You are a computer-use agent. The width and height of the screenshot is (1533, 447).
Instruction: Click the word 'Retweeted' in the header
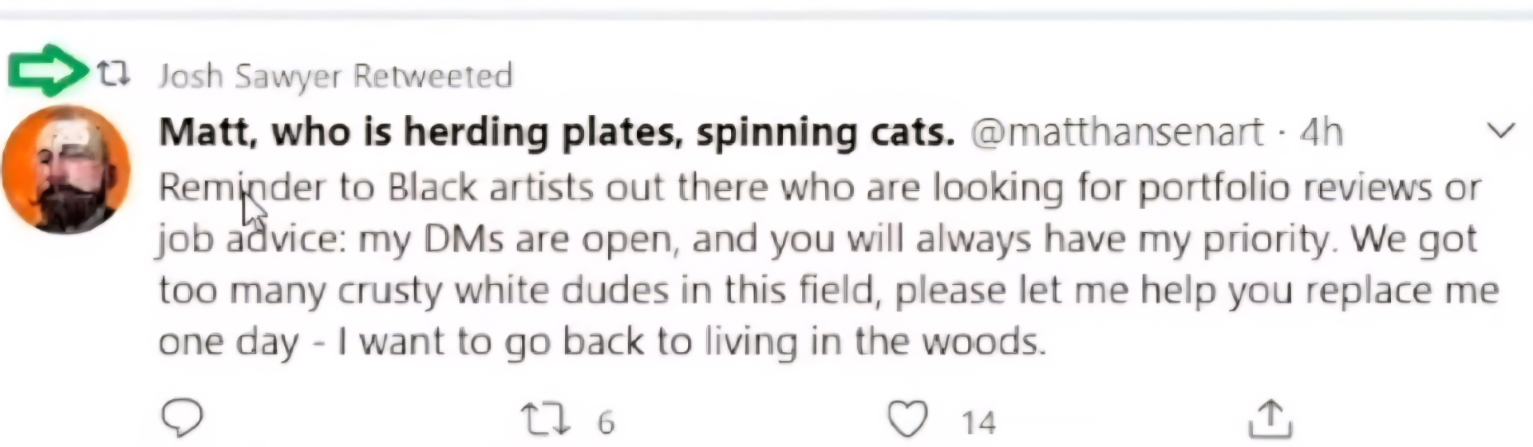(433, 76)
